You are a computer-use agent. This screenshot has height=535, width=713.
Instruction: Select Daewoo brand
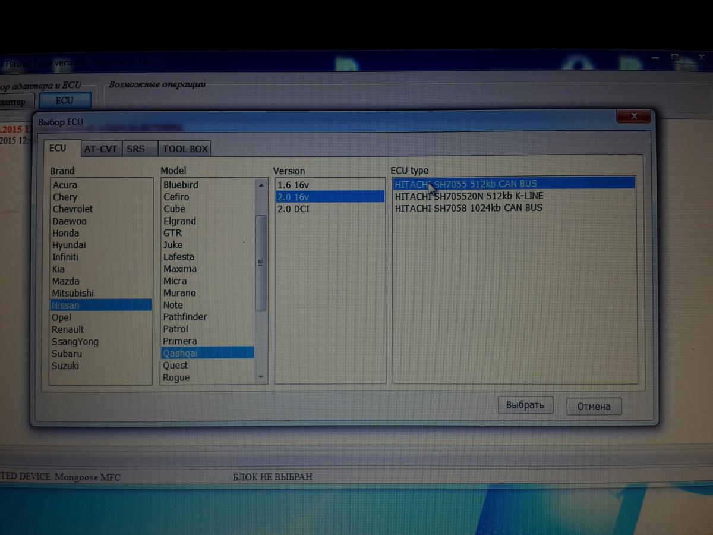tap(100, 221)
